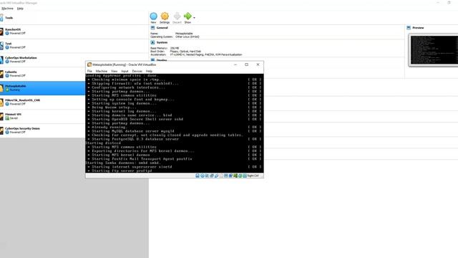The height and width of the screenshot is (258, 458).
Task: Click the Metasploitable window title bar icon
Action: coord(89,64)
